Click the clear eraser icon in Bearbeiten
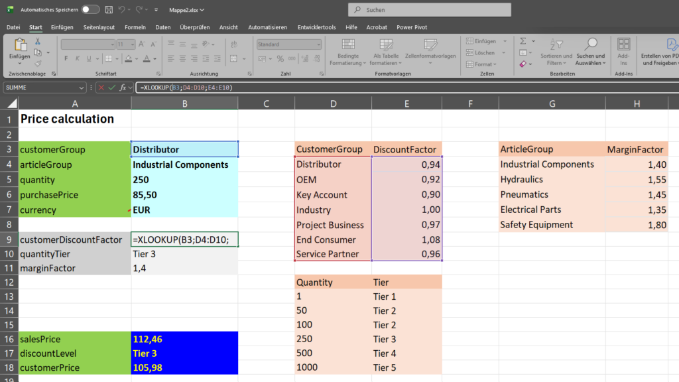Image resolution: width=679 pixels, height=382 pixels. [x=523, y=64]
